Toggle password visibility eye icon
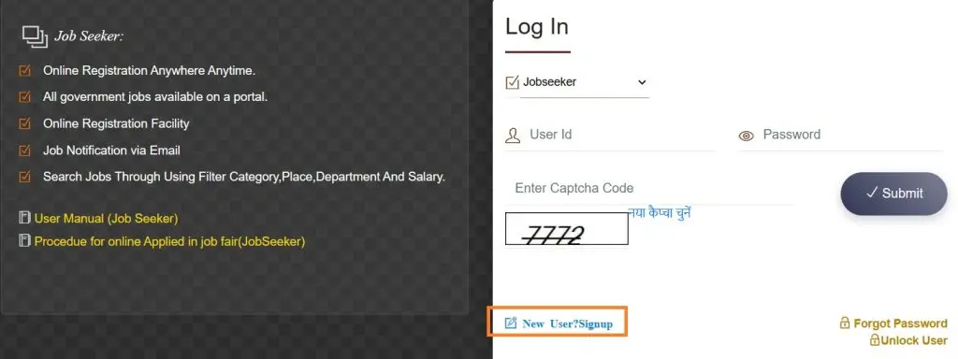This screenshot has width=958, height=359. [x=746, y=136]
